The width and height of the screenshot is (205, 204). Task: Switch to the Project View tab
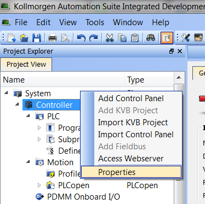[x=26, y=65]
